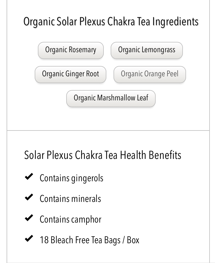Click the Organic Solar Plexus Chakra Tea Ingredients heading
This screenshot has height=263, width=215.
pyautogui.click(x=111, y=22)
